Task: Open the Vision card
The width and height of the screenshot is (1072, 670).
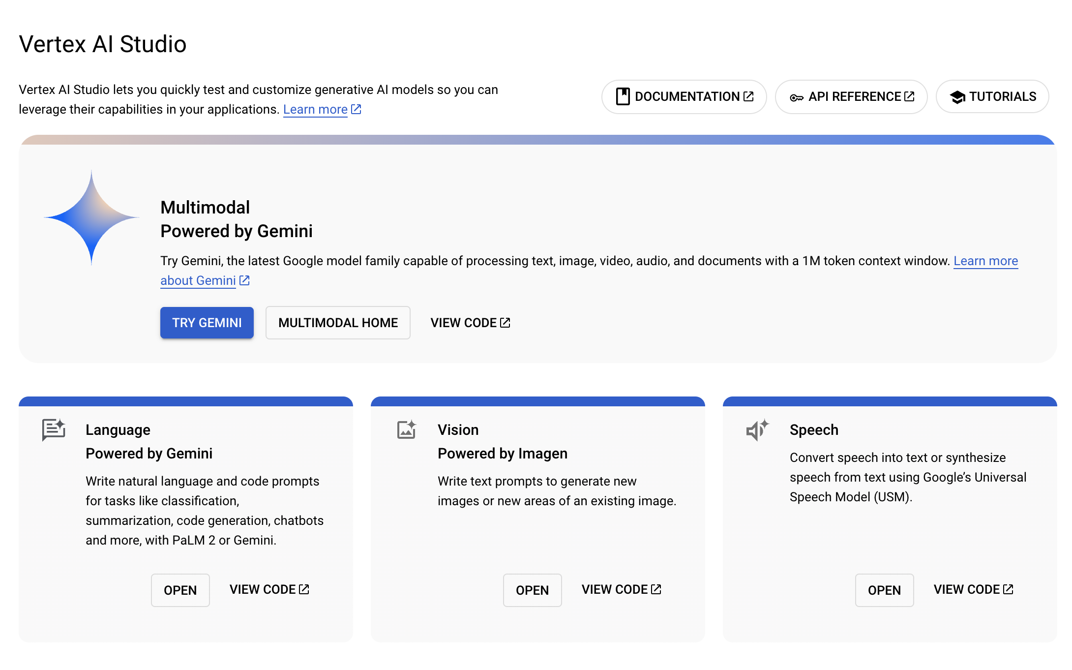Action: pos(533,590)
